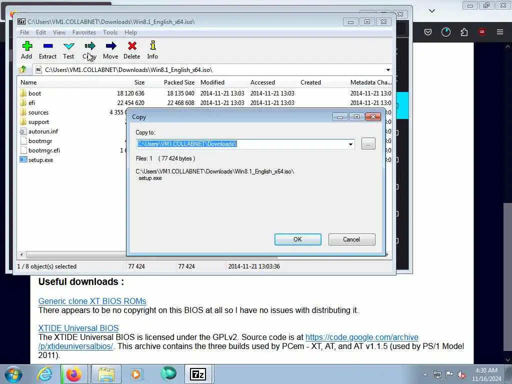Open Internet Explorer from the taskbar

(x=44, y=374)
